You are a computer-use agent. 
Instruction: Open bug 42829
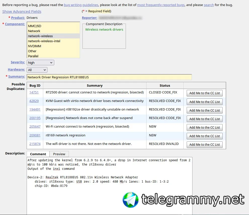coord(34,101)
